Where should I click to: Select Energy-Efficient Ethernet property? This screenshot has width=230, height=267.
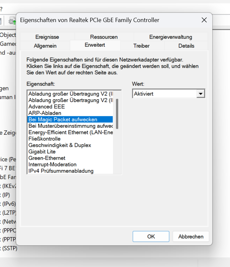(x=70, y=132)
